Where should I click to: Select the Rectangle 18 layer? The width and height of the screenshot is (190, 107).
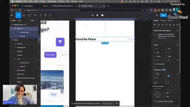[x=24, y=48]
